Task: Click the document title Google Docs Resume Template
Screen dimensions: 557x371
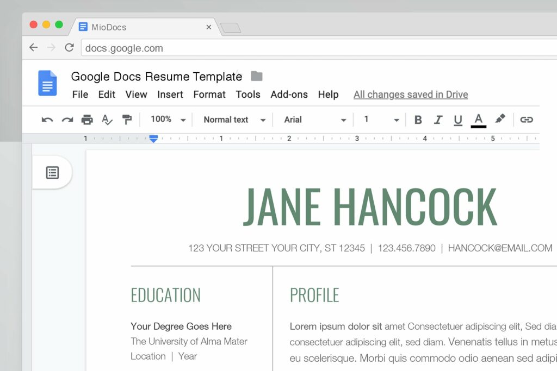Action: point(156,77)
